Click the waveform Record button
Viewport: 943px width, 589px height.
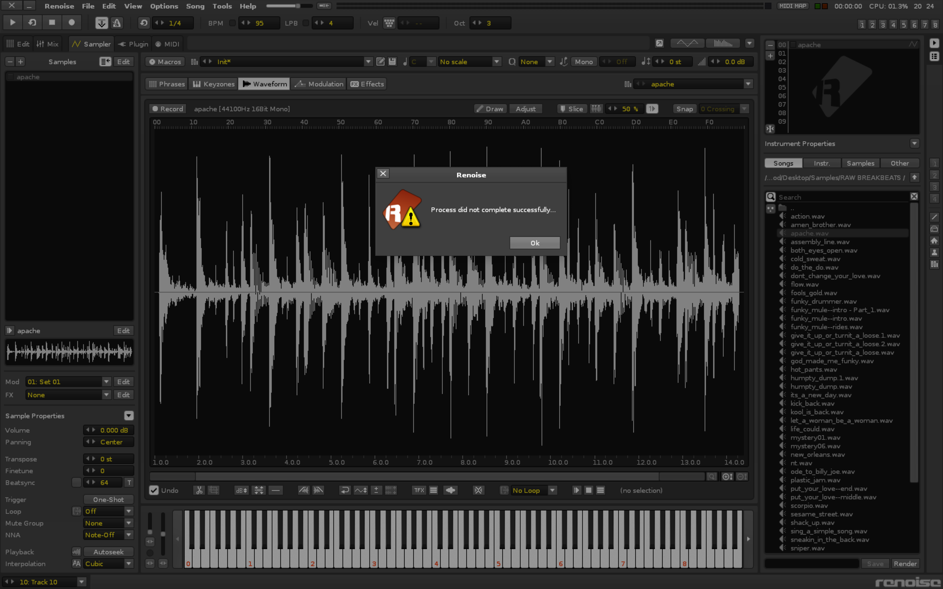pyautogui.click(x=168, y=109)
